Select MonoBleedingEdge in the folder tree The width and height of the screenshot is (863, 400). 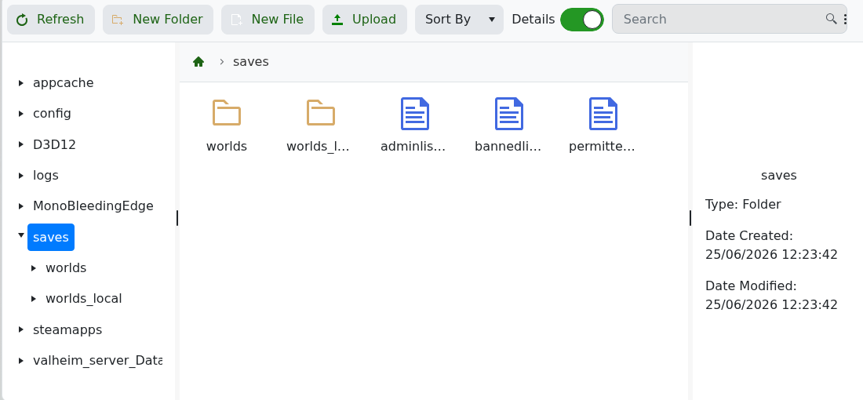click(x=93, y=206)
